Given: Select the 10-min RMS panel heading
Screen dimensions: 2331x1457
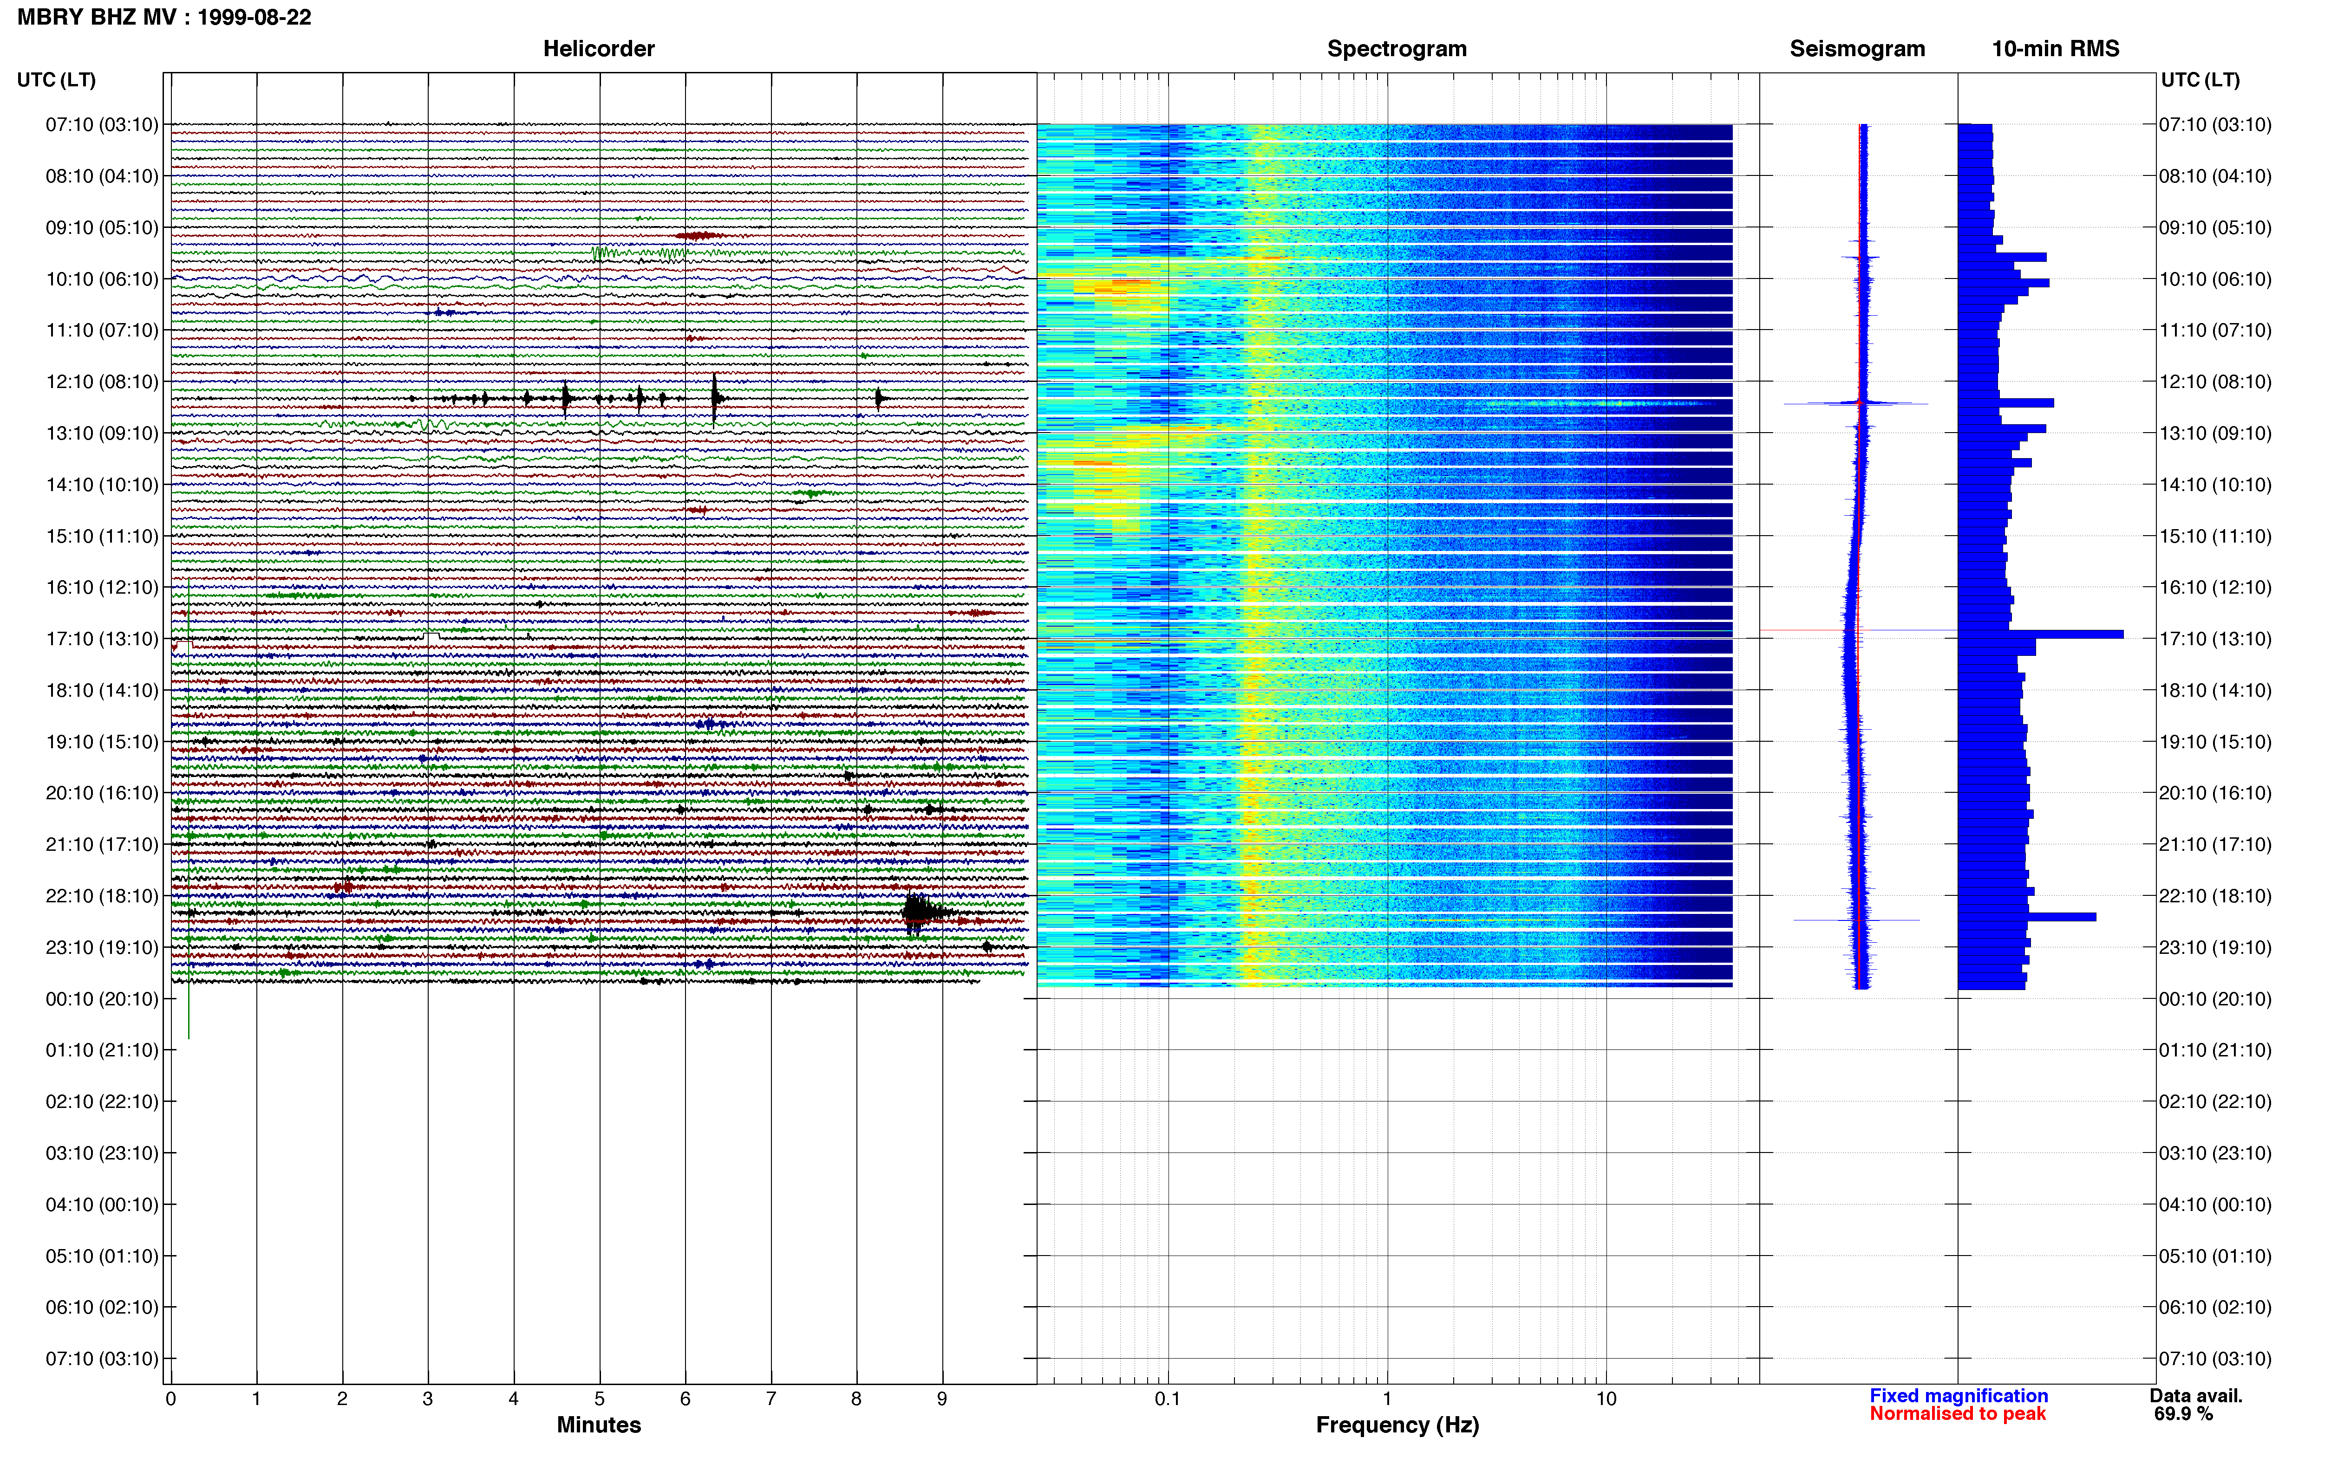Looking at the screenshot, I should click(x=2055, y=49).
